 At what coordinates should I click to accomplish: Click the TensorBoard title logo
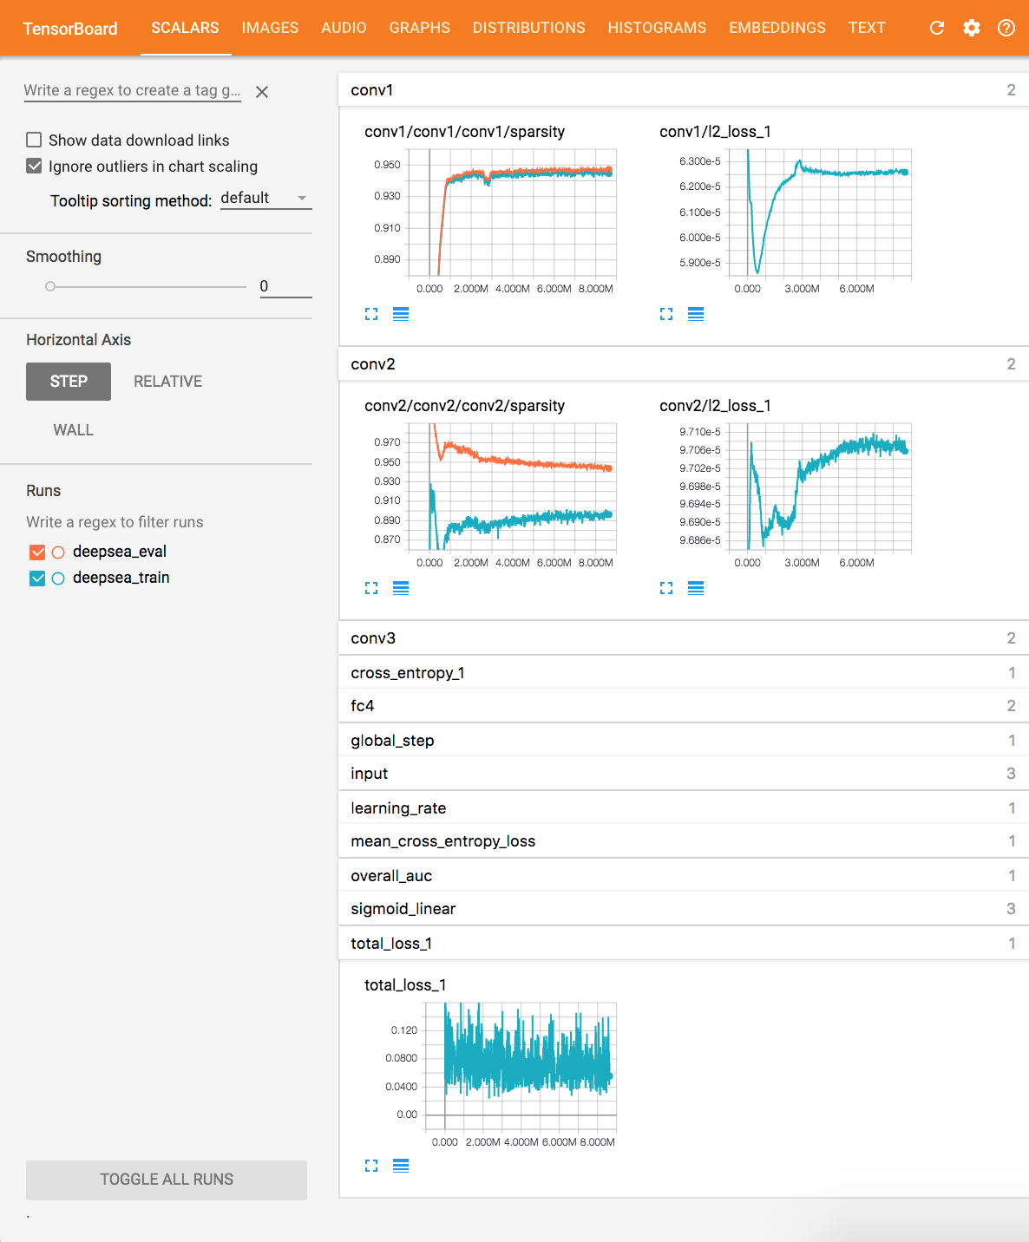point(69,29)
